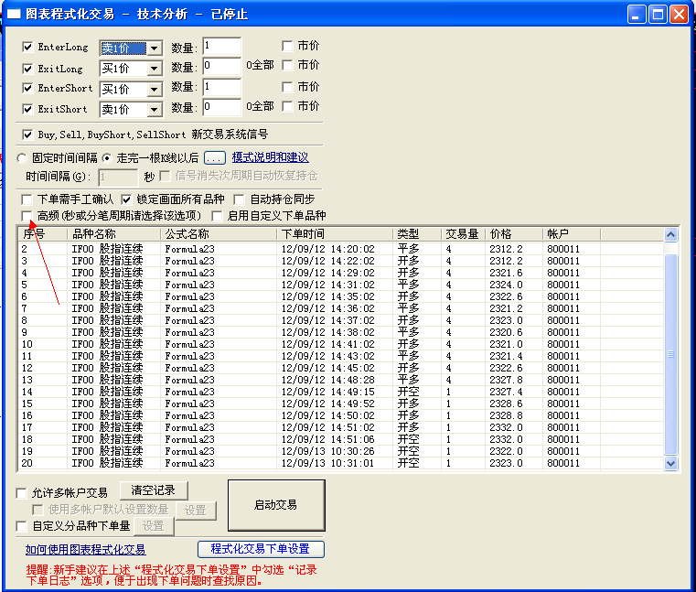Toggle the EnterLong checkbox
696x592 pixels.
pos(27,47)
